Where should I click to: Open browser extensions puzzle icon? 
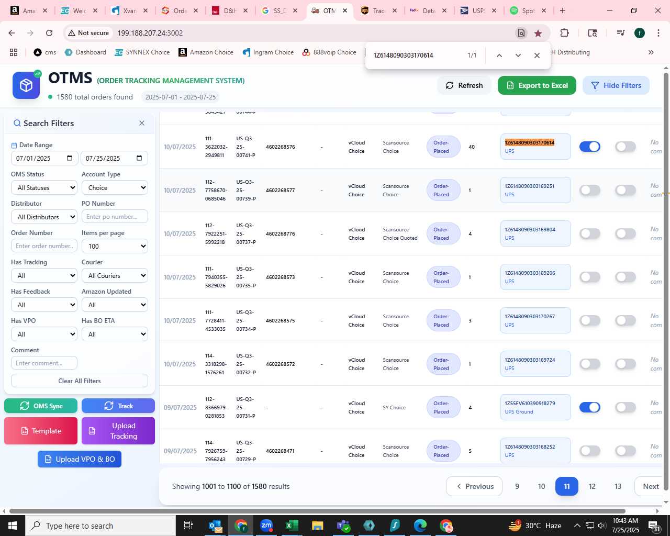pyautogui.click(x=564, y=33)
